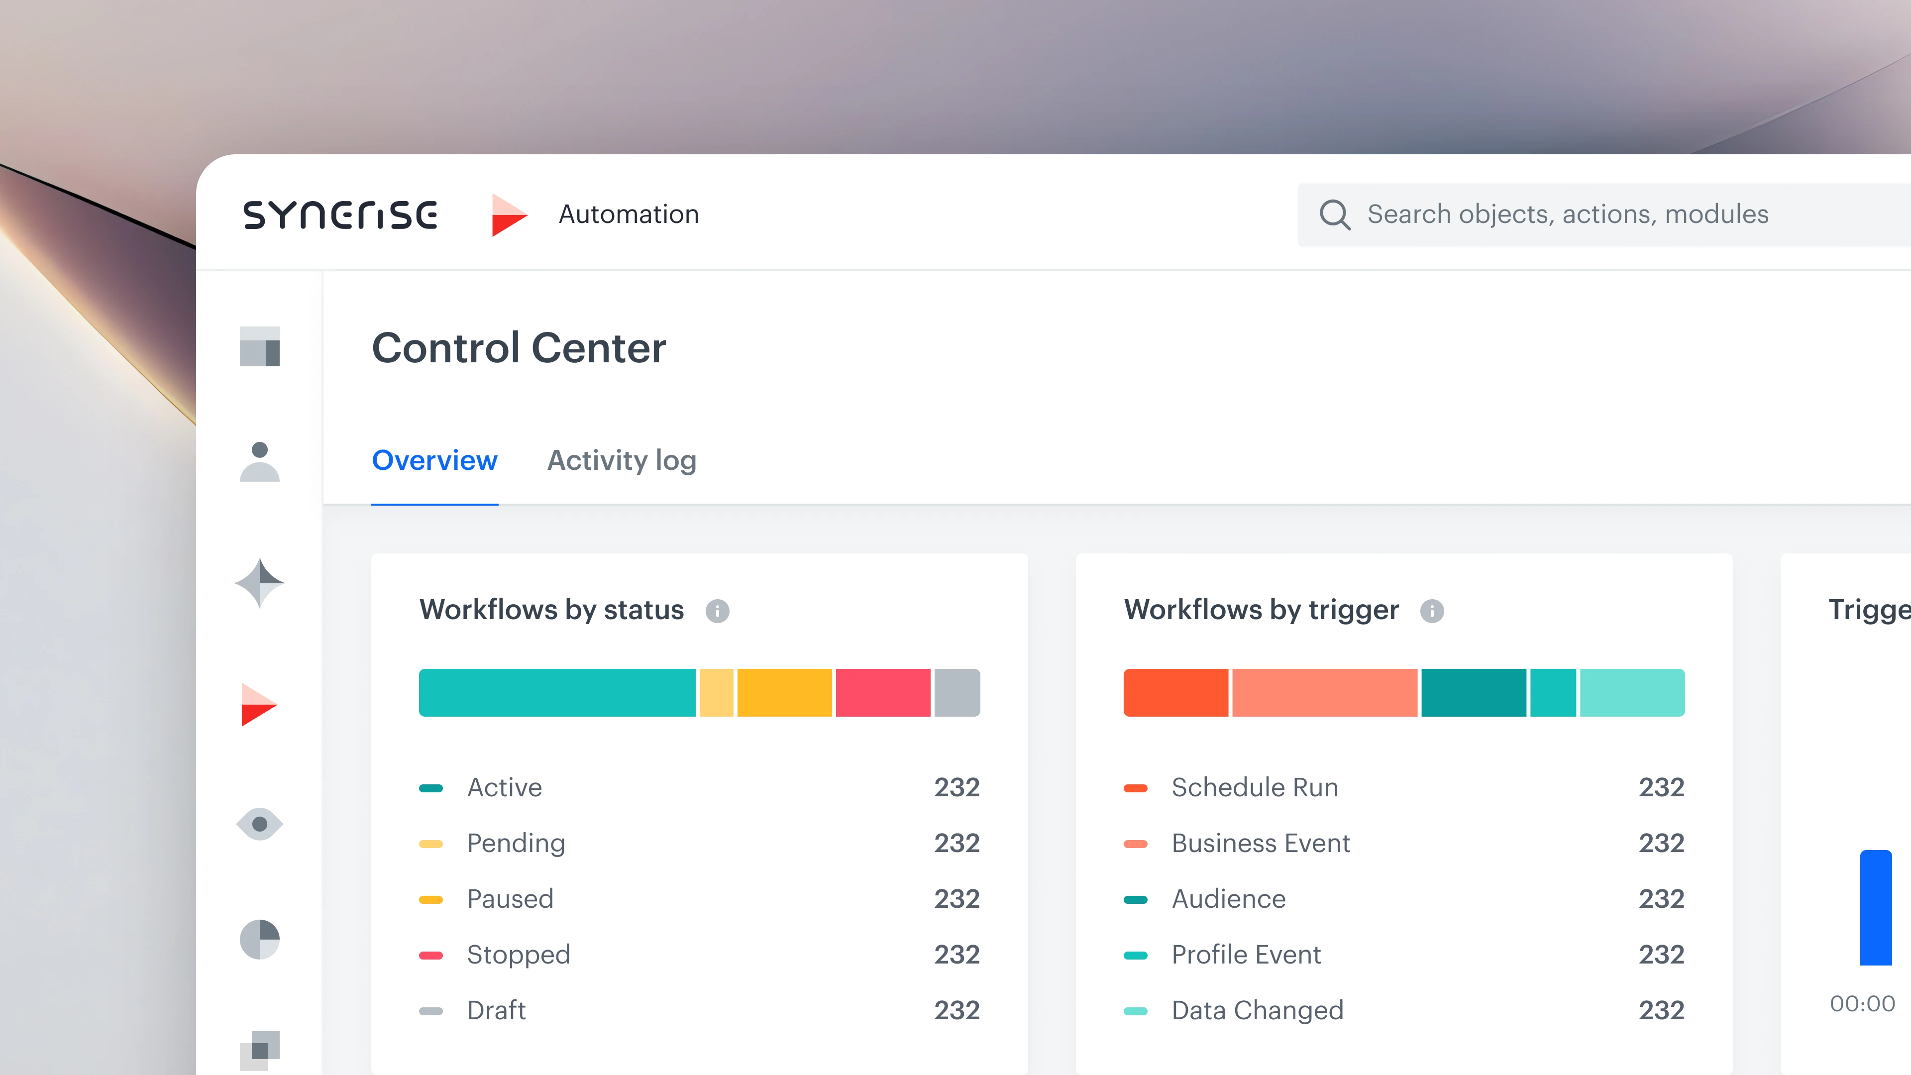This screenshot has width=1911, height=1075.
Task: Click the pale yellow Pending bar segment
Action: 717,693
